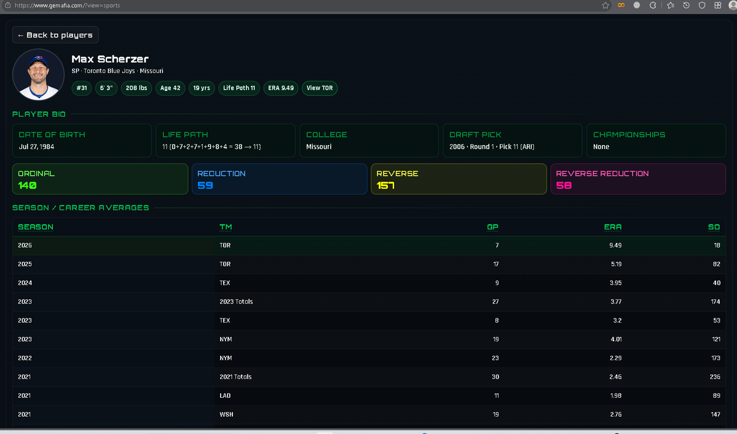The image size is (737, 434).
Task: Click the College Missouri card
Action: point(369,141)
